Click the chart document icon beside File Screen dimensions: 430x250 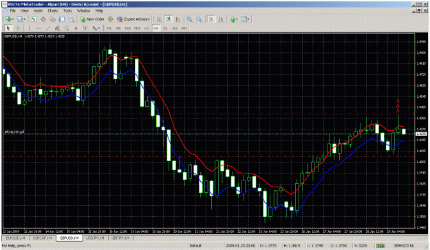coord(5,11)
